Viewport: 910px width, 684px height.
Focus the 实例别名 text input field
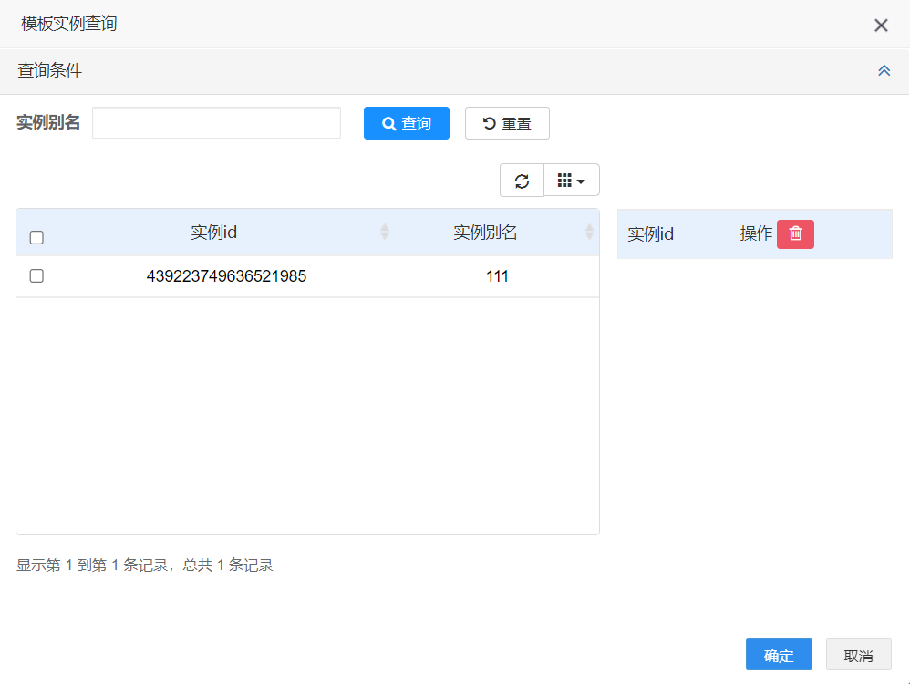pos(216,123)
